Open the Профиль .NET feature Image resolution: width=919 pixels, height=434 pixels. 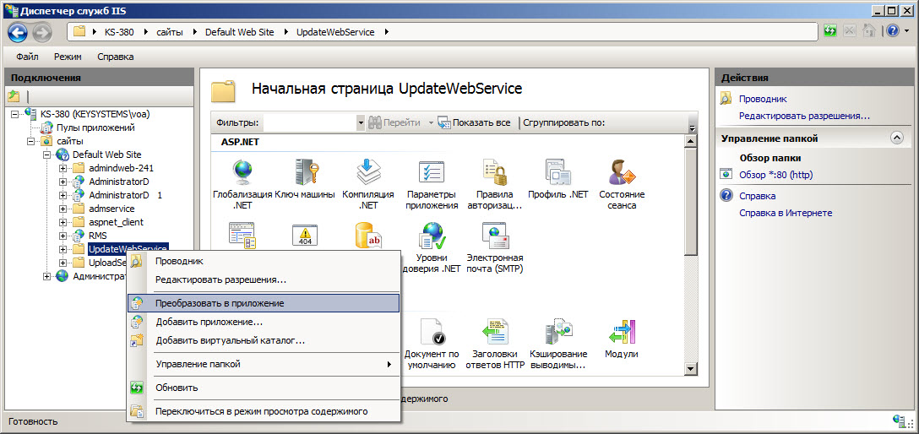click(x=558, y=179)
